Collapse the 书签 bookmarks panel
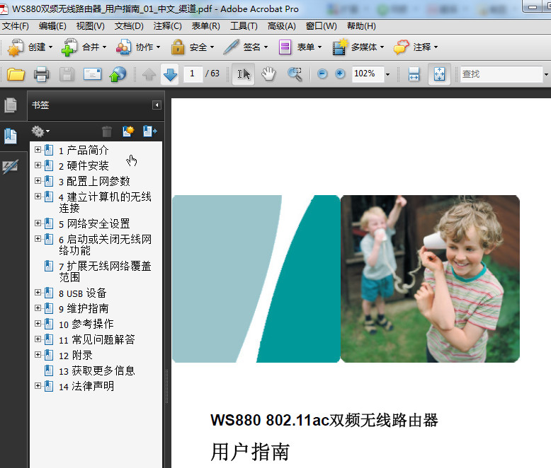 157,105
